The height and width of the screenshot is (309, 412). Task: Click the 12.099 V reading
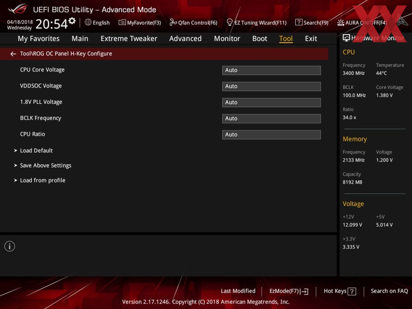coord(352,225)
